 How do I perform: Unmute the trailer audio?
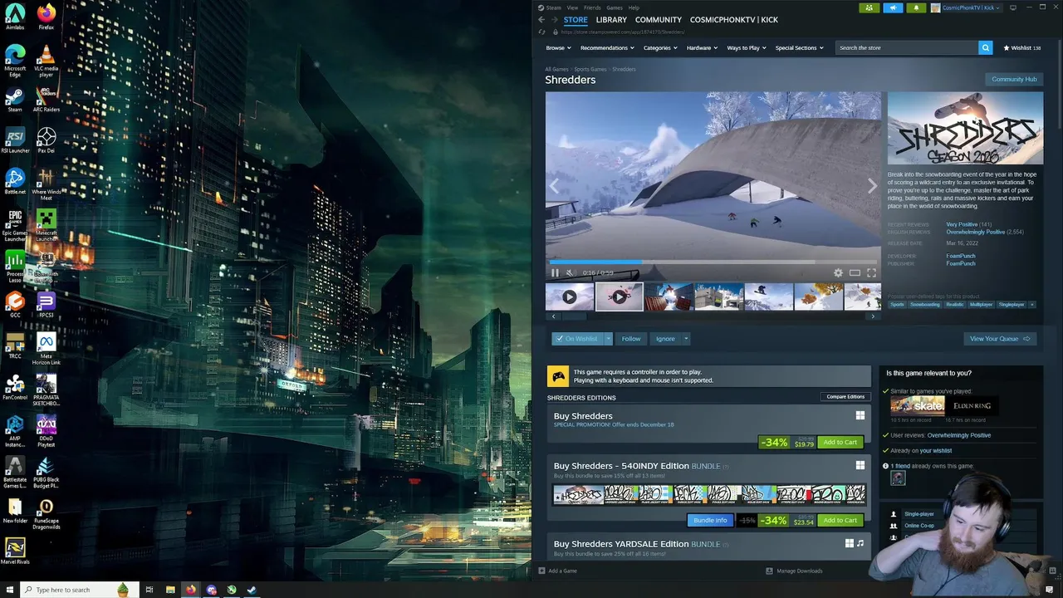click(x=570, y=272)
